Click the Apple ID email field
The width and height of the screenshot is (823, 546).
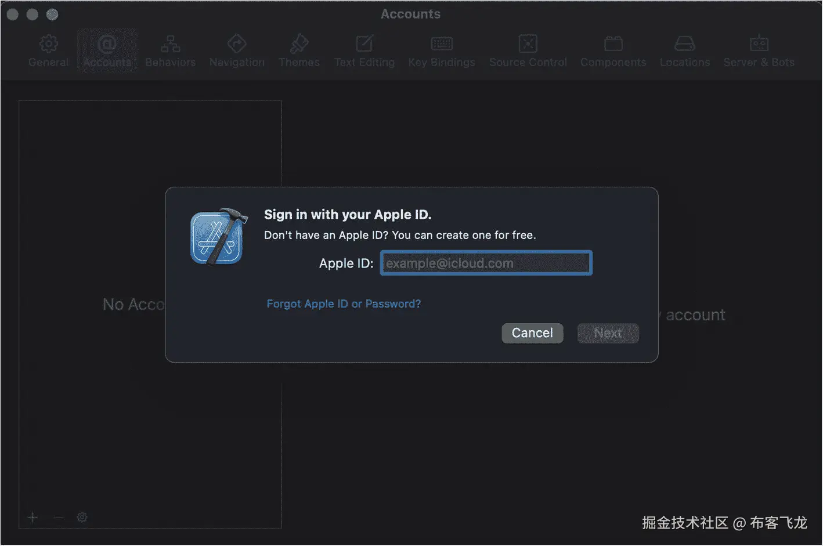pyautogui.click(x=486, y=263)
